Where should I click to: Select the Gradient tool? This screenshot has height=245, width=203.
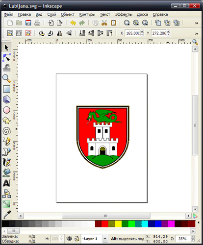coord(6,204)
